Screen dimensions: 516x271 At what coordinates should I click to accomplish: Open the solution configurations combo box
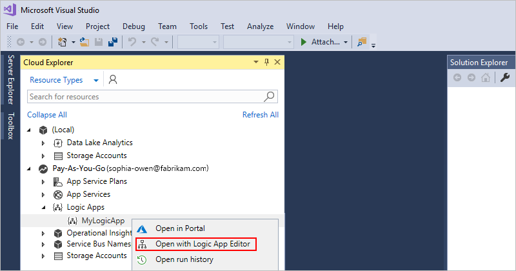tap(198, 42)
